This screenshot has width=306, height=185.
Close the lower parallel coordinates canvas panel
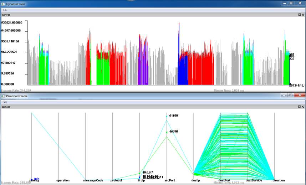click(303, 107)
